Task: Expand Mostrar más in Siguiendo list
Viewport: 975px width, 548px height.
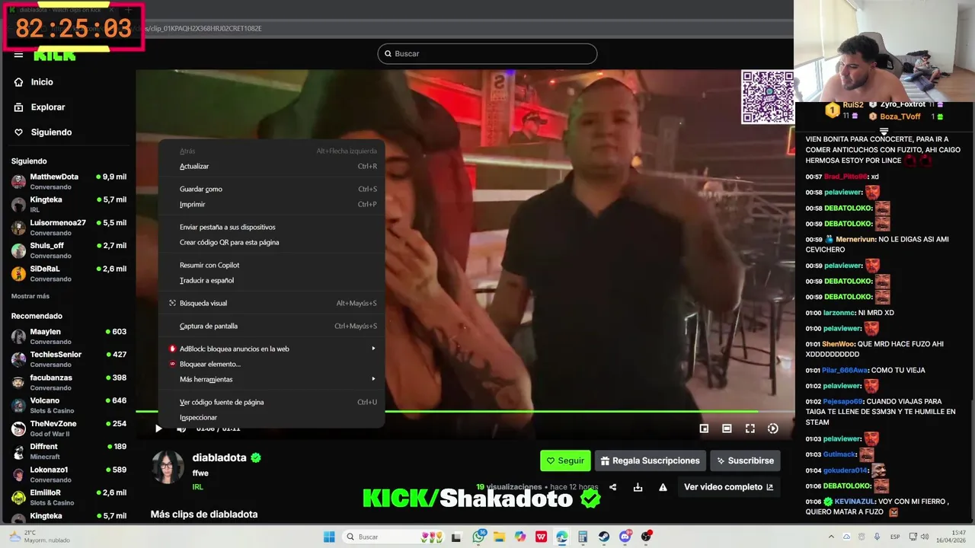Action: pyautogui.click(x=30, y=296)
